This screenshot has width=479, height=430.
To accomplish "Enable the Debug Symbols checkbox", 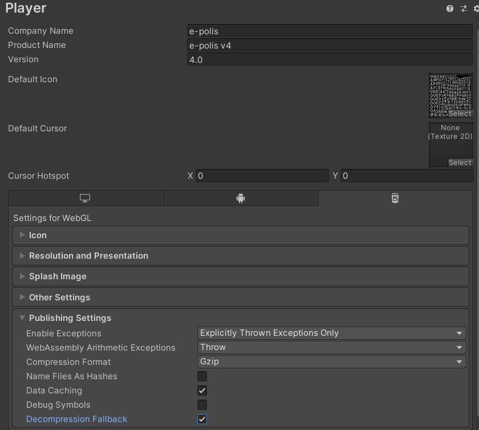I will (x=202, y=405).
